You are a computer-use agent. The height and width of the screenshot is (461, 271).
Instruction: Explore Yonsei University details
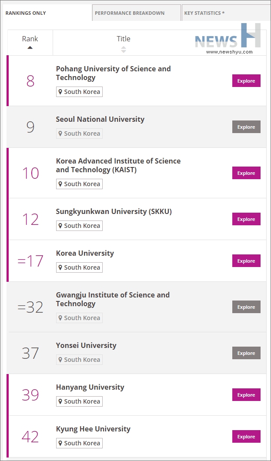[246, 353]
